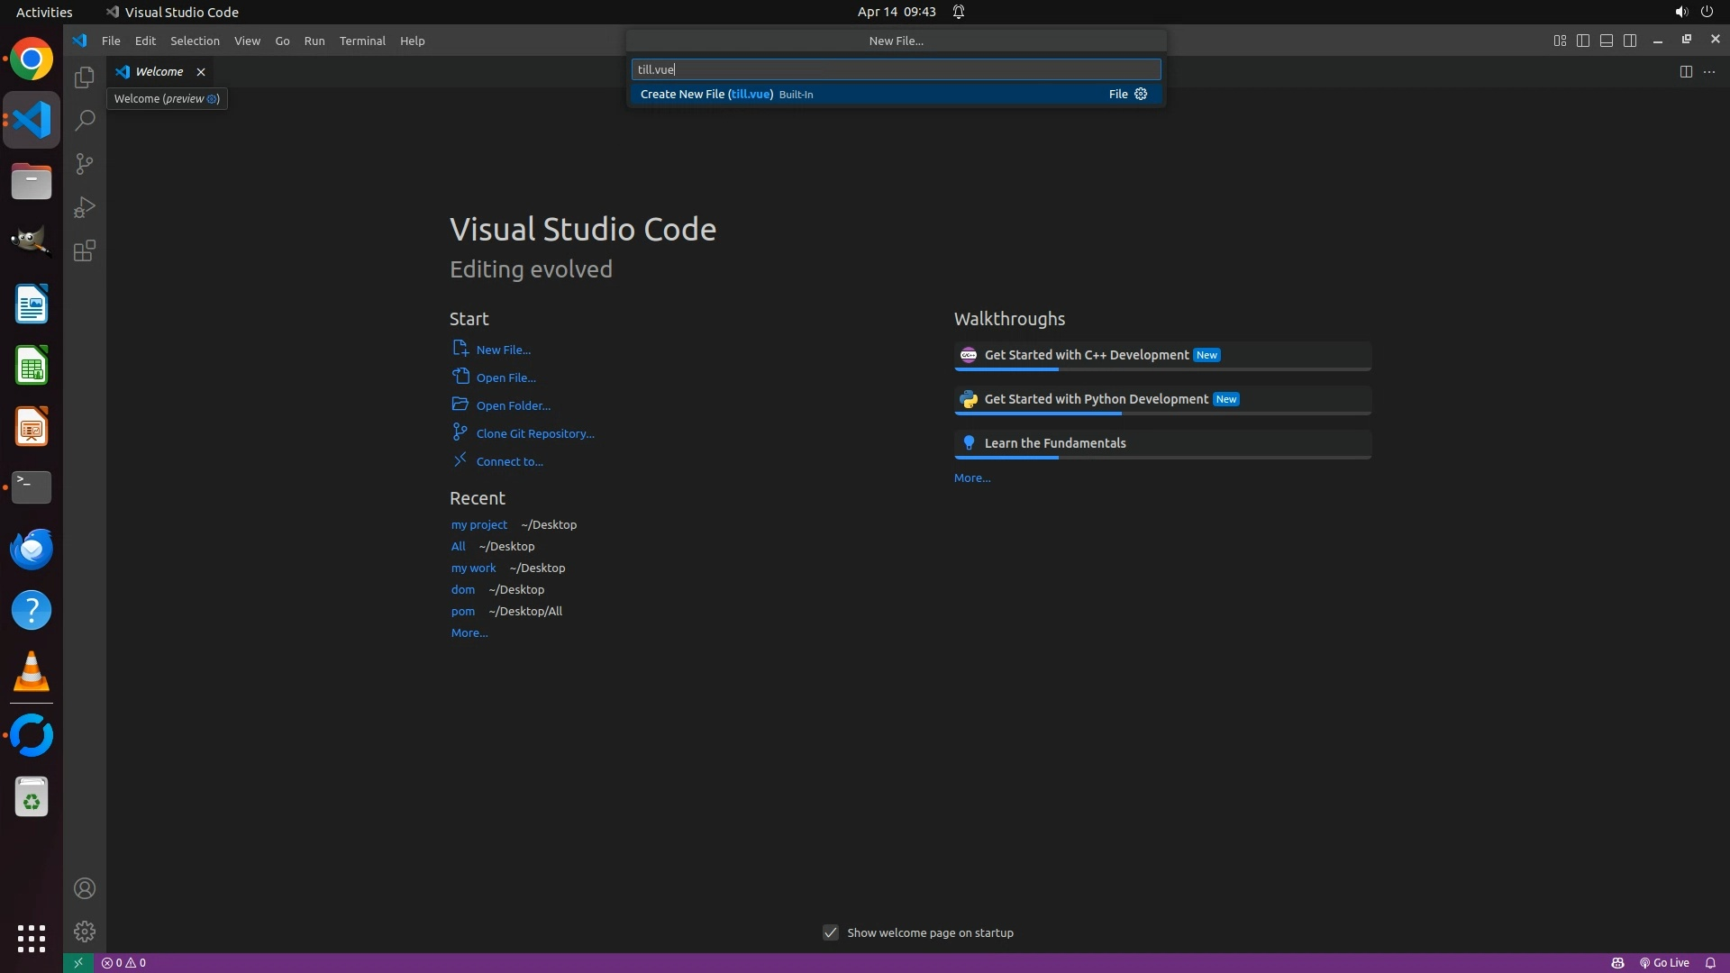
Task: Toggle the secondary side bar layout button
Action: pos(1630,41)
